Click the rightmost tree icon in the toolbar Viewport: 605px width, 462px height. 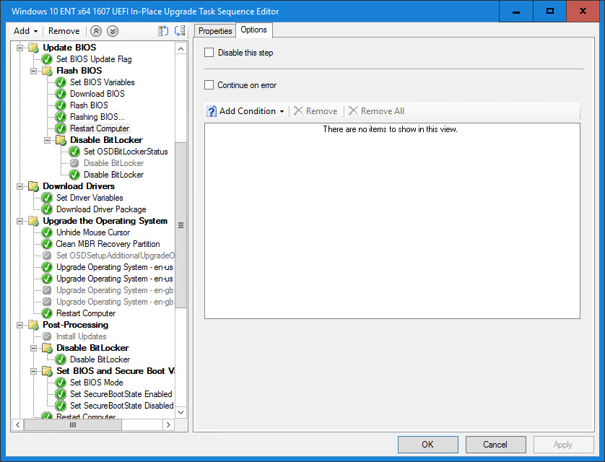(180, 31)
